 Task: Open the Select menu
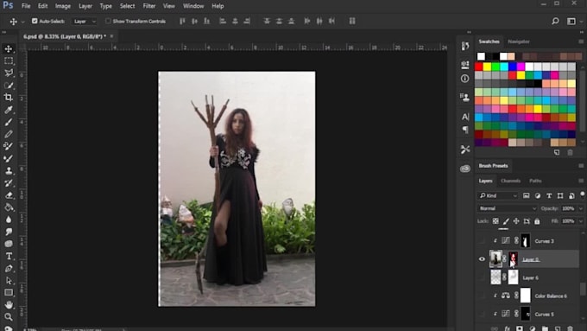(127, 6)
